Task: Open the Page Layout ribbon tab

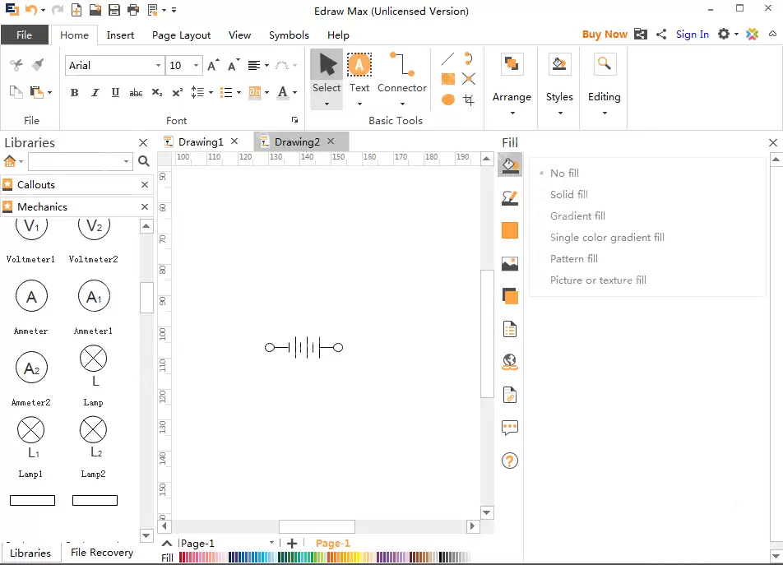Action: click(181, 35)
